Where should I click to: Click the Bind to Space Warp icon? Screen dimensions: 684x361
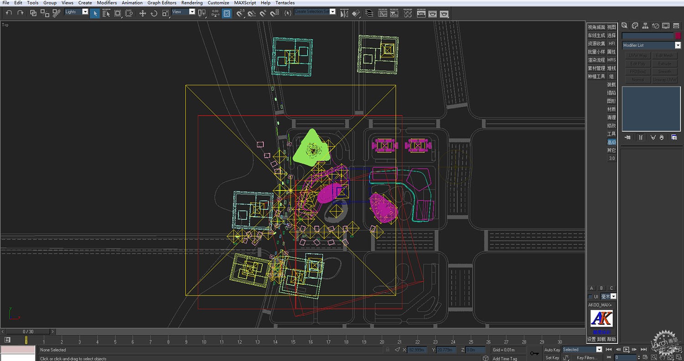click(x=56, y=13)
